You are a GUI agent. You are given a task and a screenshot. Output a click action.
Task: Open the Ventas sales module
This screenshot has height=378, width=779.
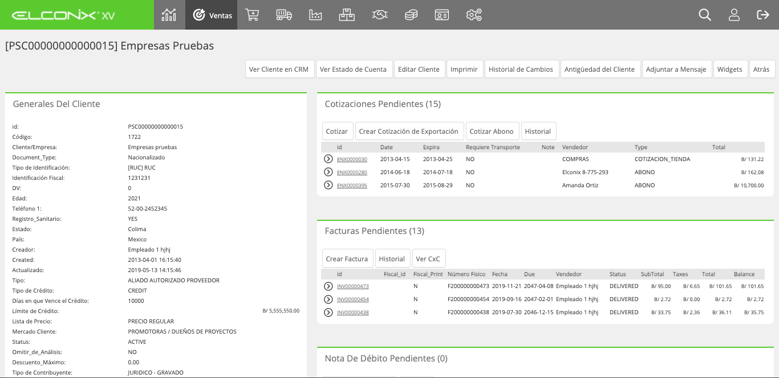click(212, 15)
